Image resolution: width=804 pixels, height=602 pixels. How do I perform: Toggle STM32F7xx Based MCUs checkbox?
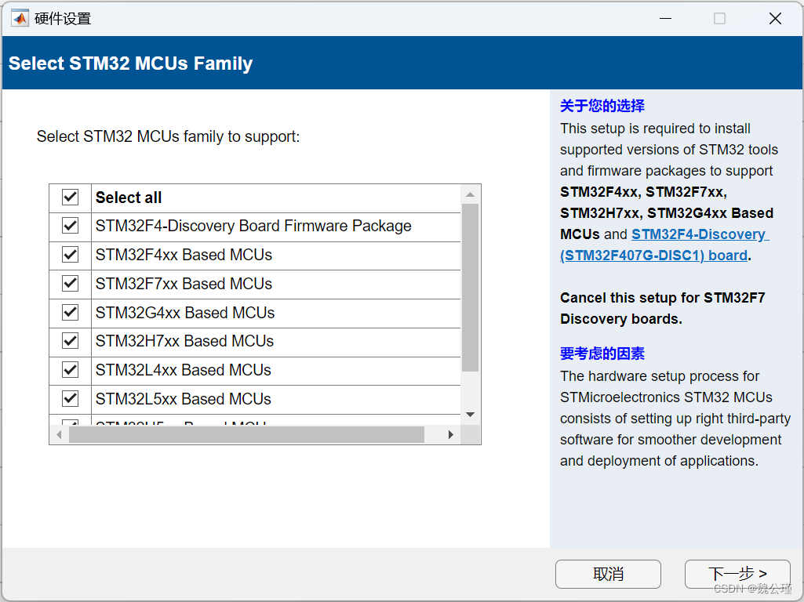pos(71,283)
